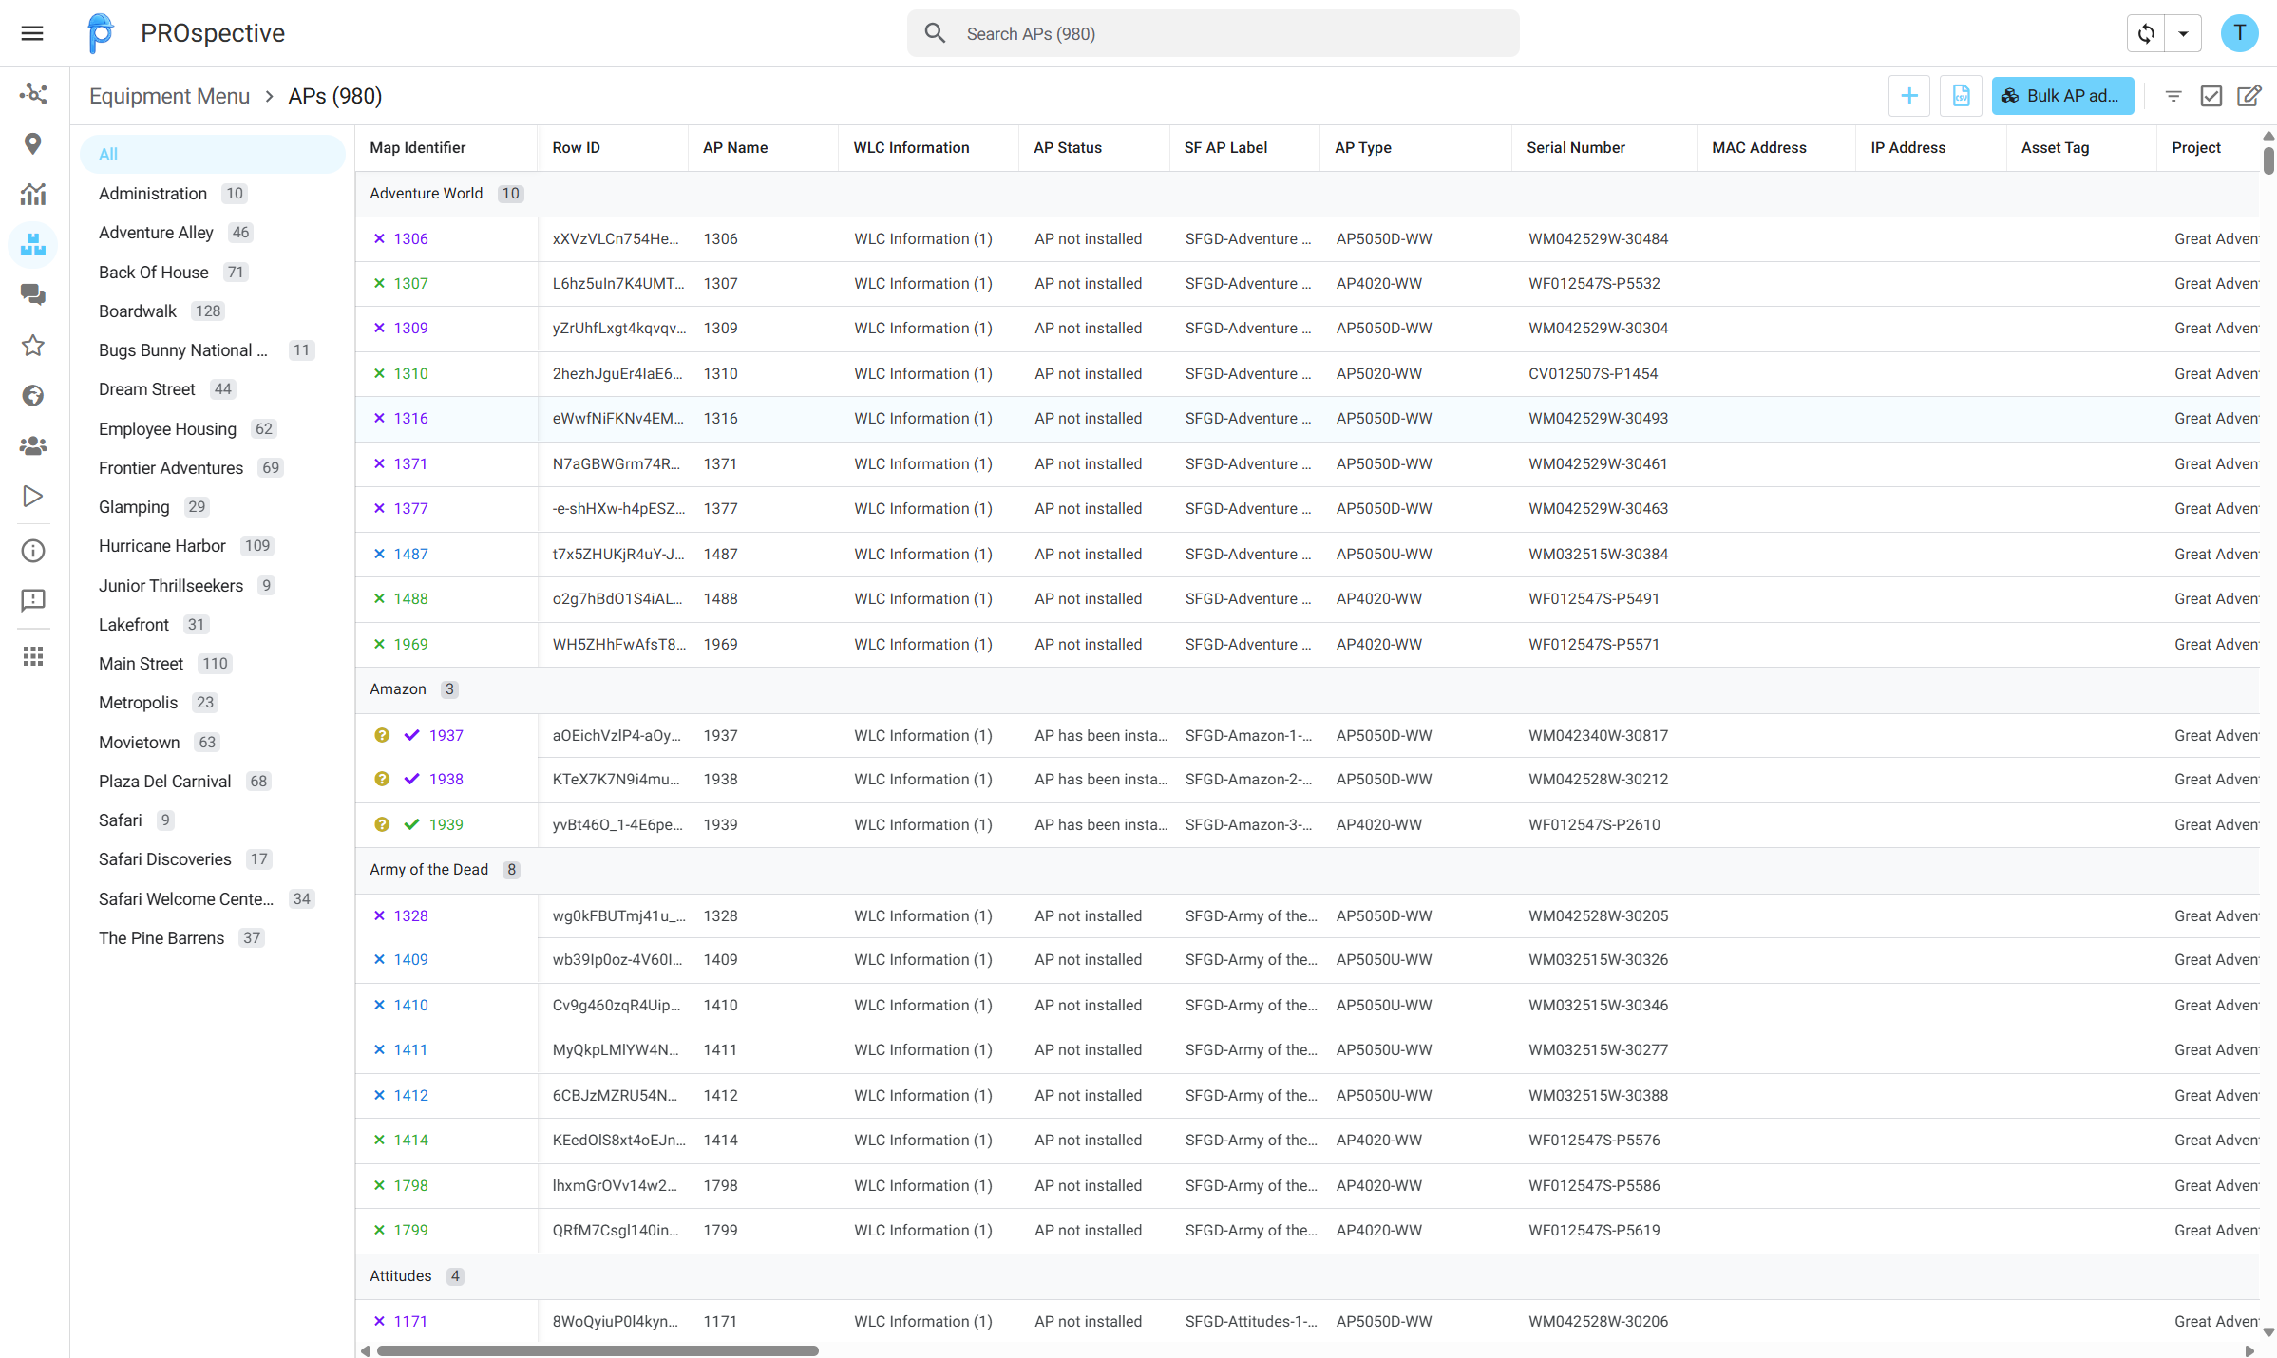
Task: Click serial number WM042529W-30484
Action: click(x=1598, y=239)
